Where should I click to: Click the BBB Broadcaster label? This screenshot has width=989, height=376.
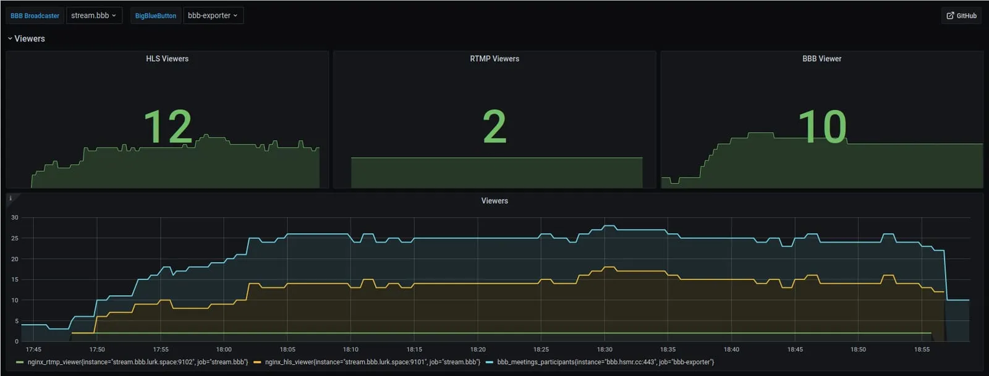pos(35,15)
